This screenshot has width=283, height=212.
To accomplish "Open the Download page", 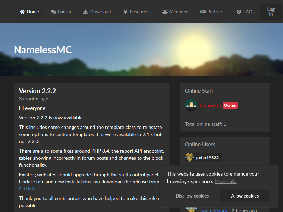I will point(97,12).
